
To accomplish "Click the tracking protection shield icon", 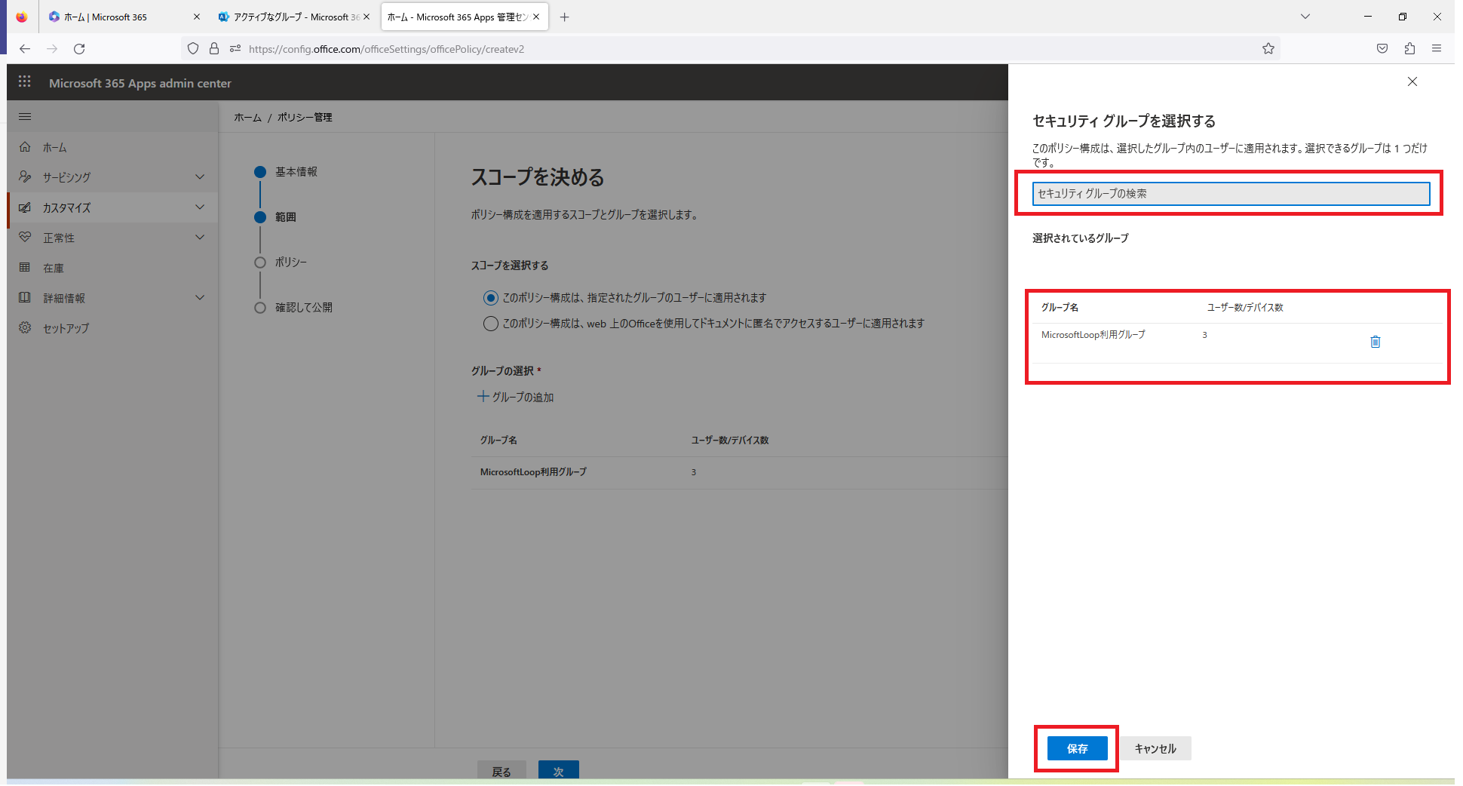I will [x=193, y=48].
